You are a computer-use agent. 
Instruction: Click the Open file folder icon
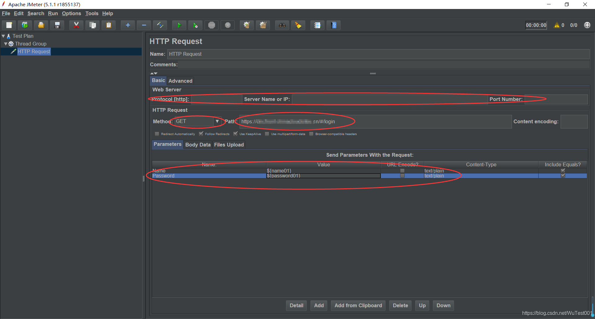click(x=41, y=25)
